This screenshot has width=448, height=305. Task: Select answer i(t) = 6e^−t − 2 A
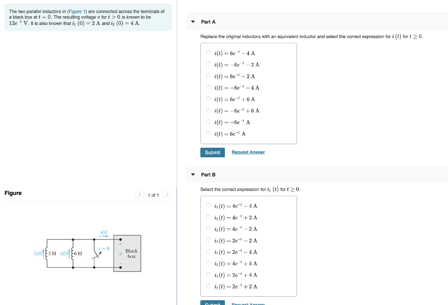[208, 75]
